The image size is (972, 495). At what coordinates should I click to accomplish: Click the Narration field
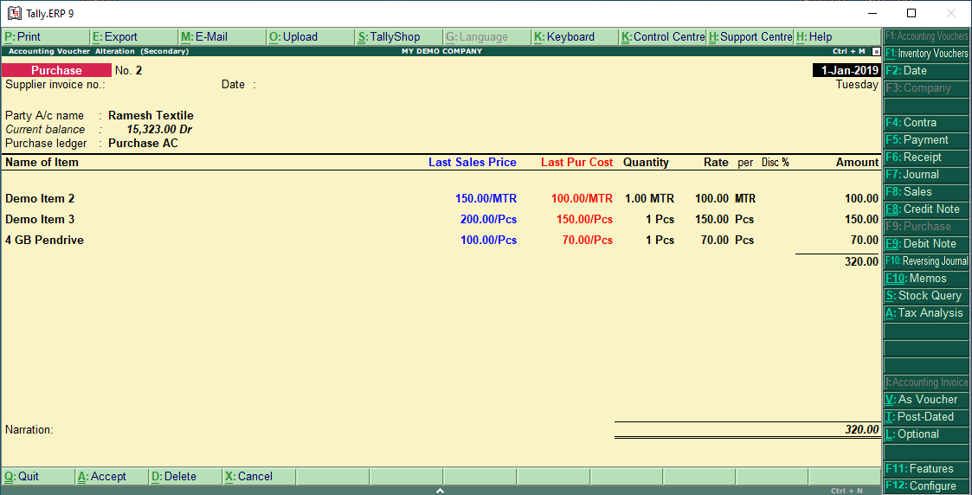point(29,430)
